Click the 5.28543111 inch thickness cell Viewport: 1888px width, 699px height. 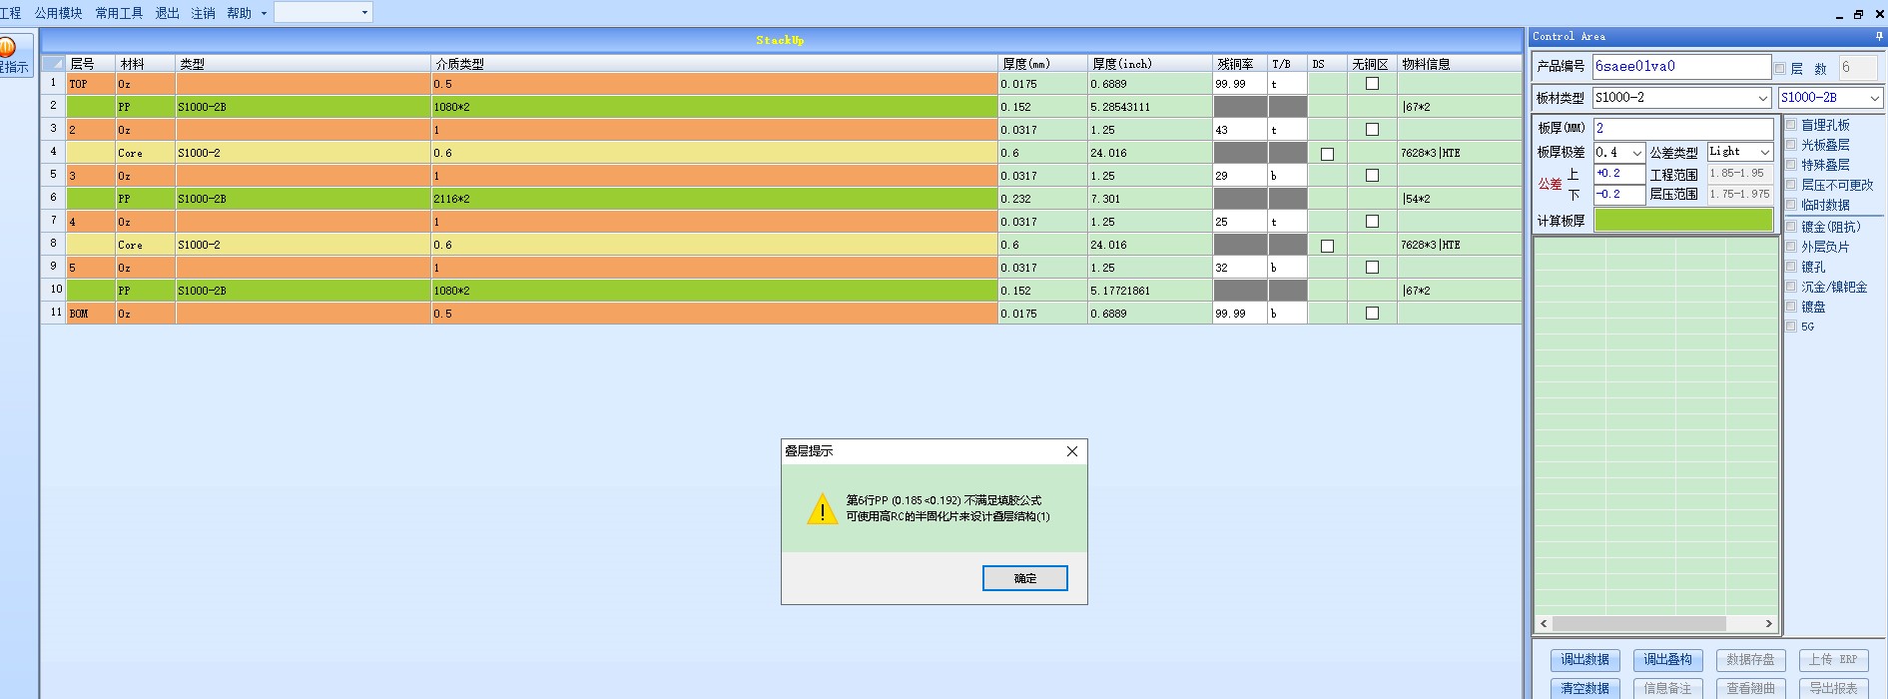pos(1149,107)
